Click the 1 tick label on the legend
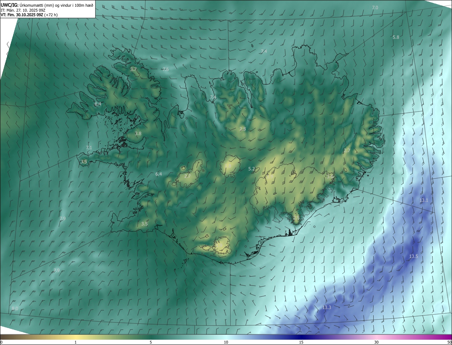The image size is (452, 345). pyautogui.click(x=76, y=342)
